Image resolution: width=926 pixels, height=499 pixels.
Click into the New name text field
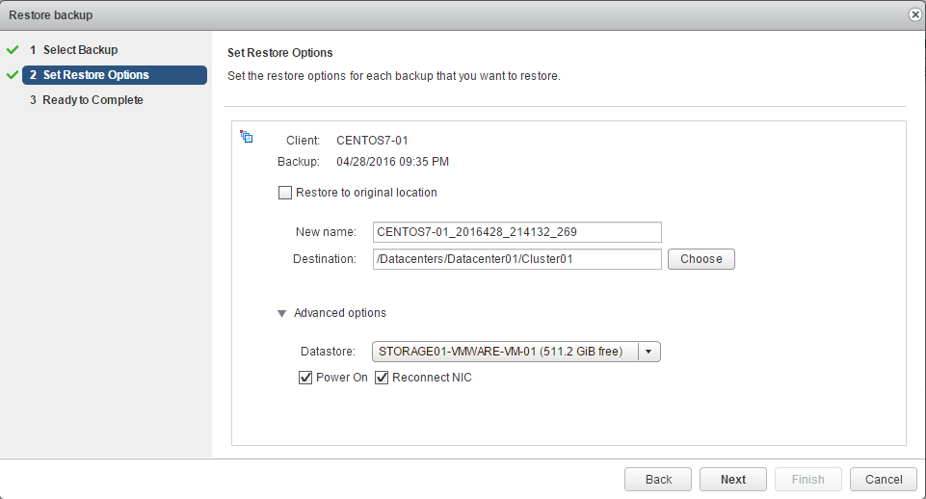(516, 232)
